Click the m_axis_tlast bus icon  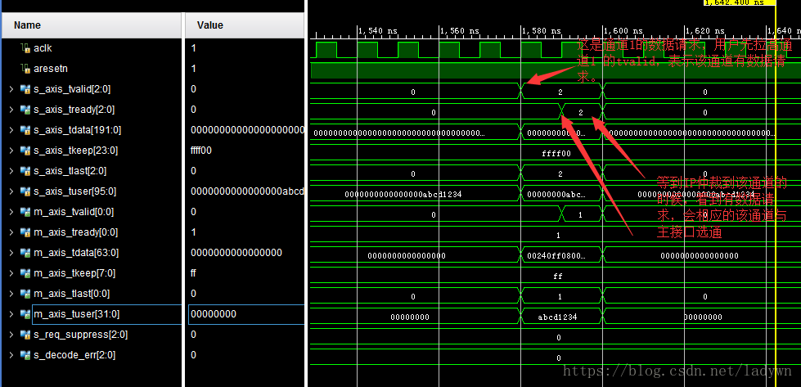(x=25, y=294)
